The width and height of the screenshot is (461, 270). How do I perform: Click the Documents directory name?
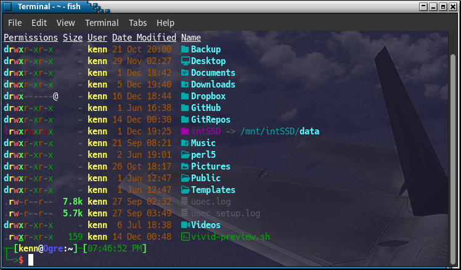(x=213, y=73)
